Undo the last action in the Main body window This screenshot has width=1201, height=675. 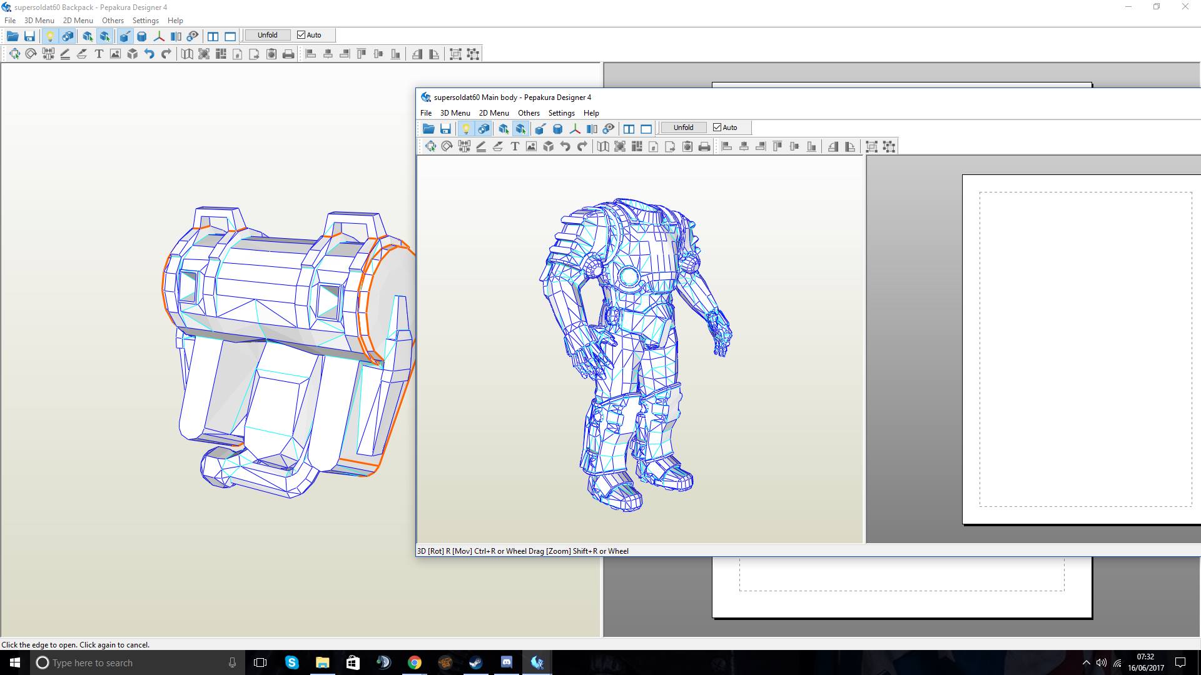(565, 146)
